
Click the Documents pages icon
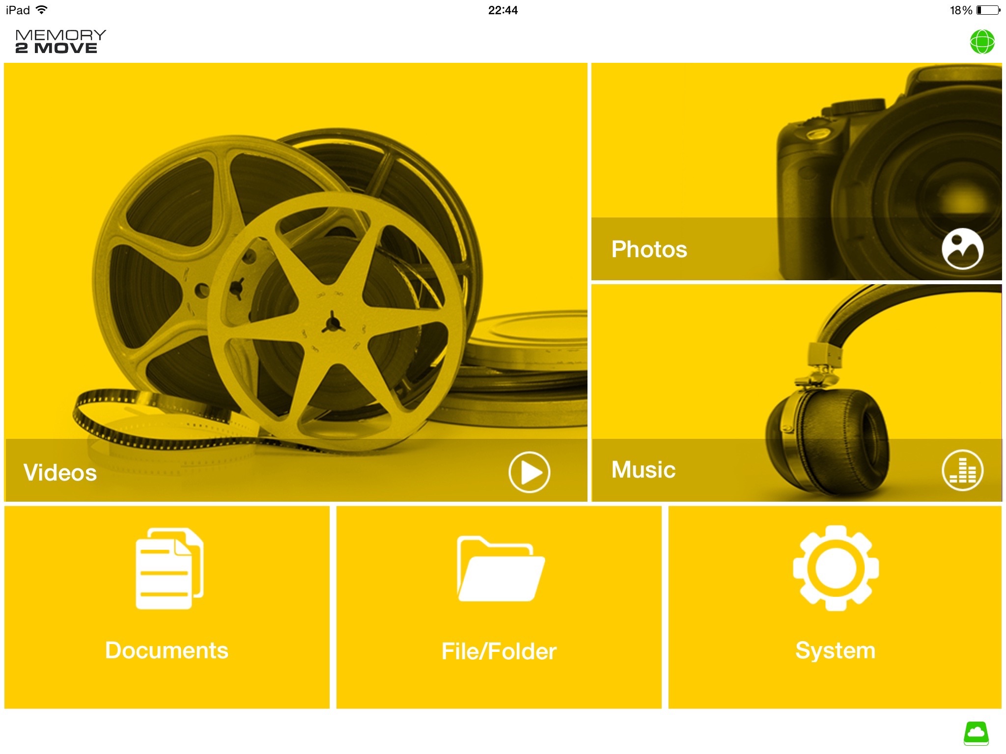(x=169, y=568)
